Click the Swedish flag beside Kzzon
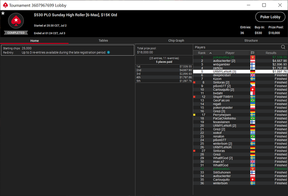Viewport: 288px width, 196px height. (x=253, y=79)
